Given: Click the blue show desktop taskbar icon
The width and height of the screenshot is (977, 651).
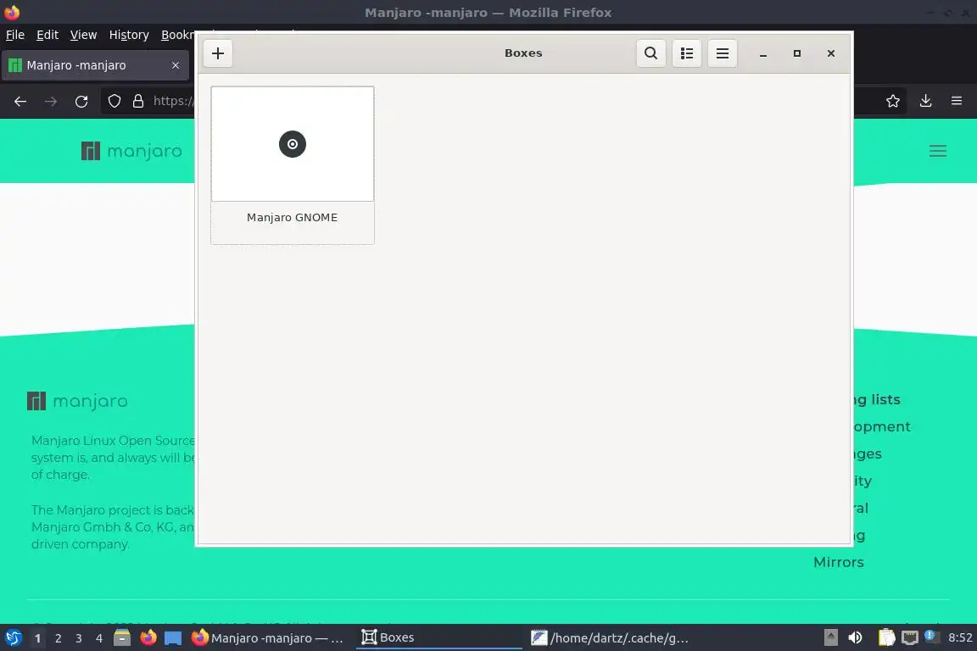Looking at the screenshot, I should 173,638.
